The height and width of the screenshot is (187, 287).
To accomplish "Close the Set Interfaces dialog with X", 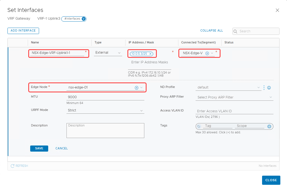I will tap(277, 10).
